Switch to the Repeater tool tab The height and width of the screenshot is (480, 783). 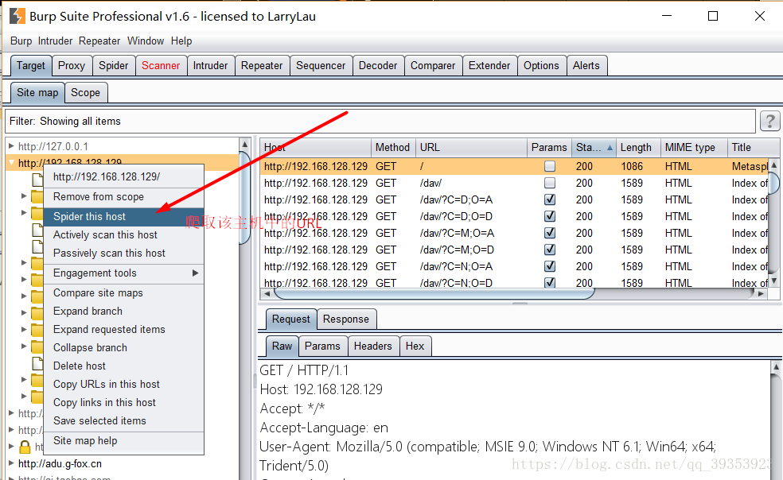pyautogui.click(x=262, y=65)
